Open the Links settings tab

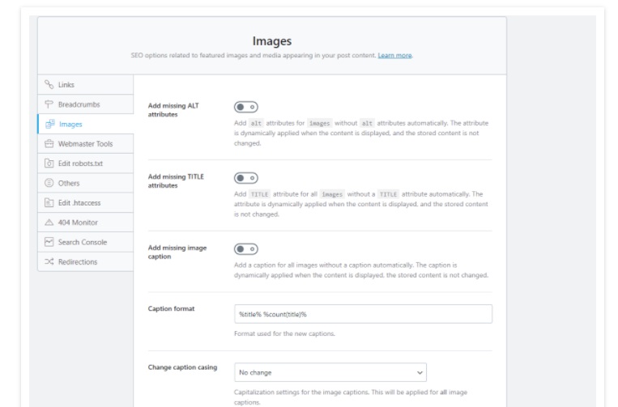coord(86,85)
